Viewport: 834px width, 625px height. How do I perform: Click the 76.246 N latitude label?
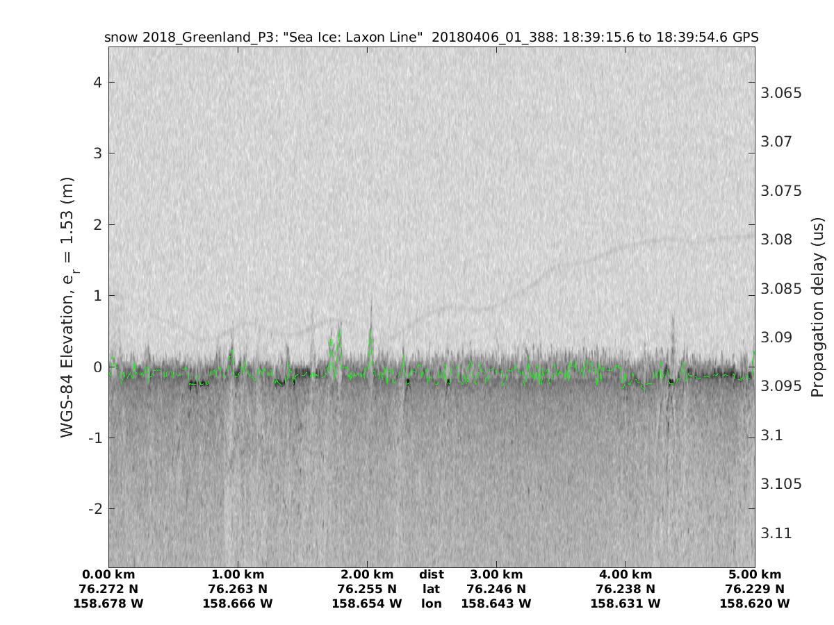tap(496, 589)
